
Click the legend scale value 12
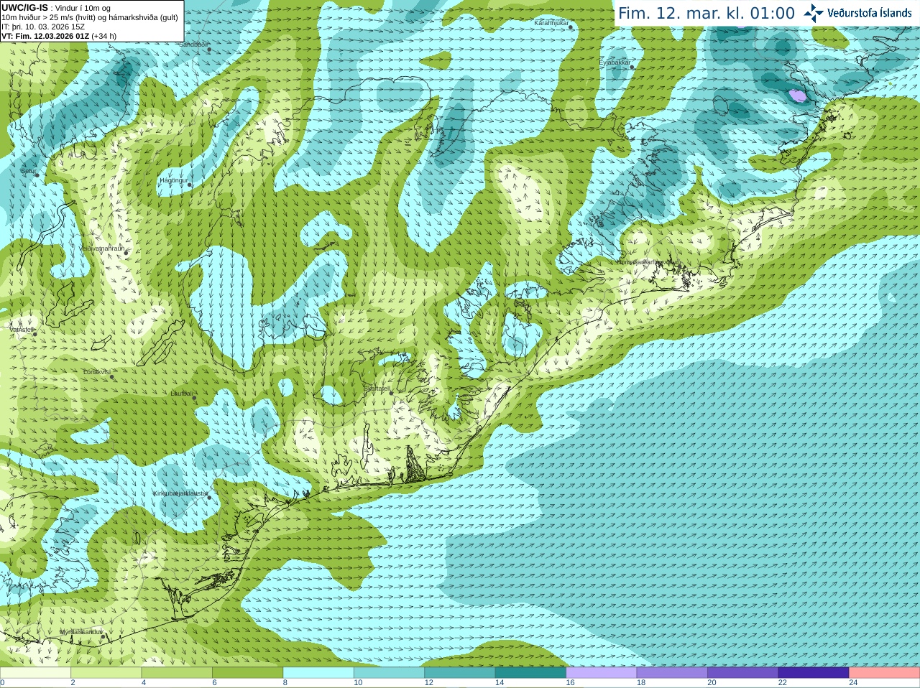coord(428,683)
